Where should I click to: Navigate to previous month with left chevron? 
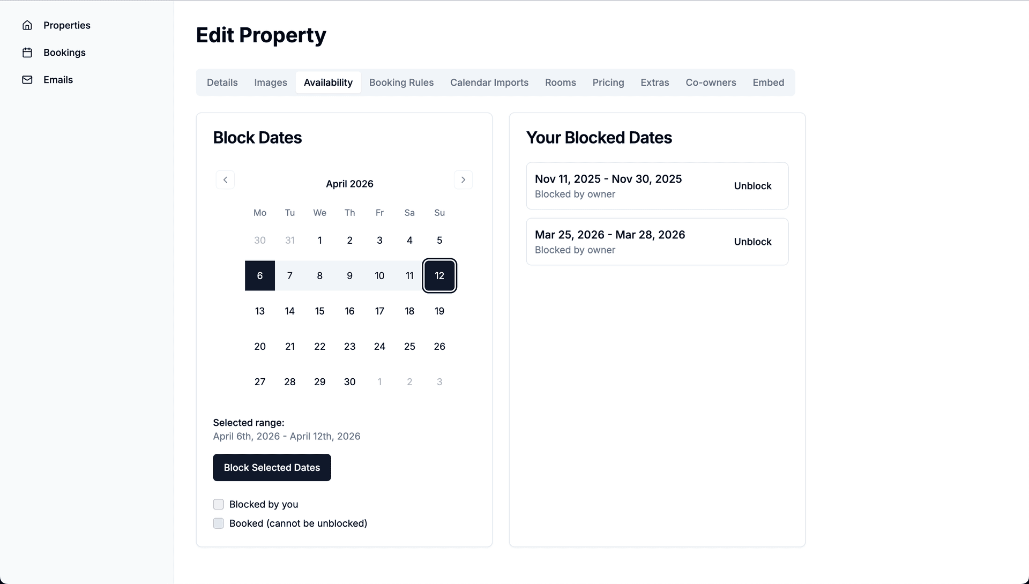[x=225, y=179]
